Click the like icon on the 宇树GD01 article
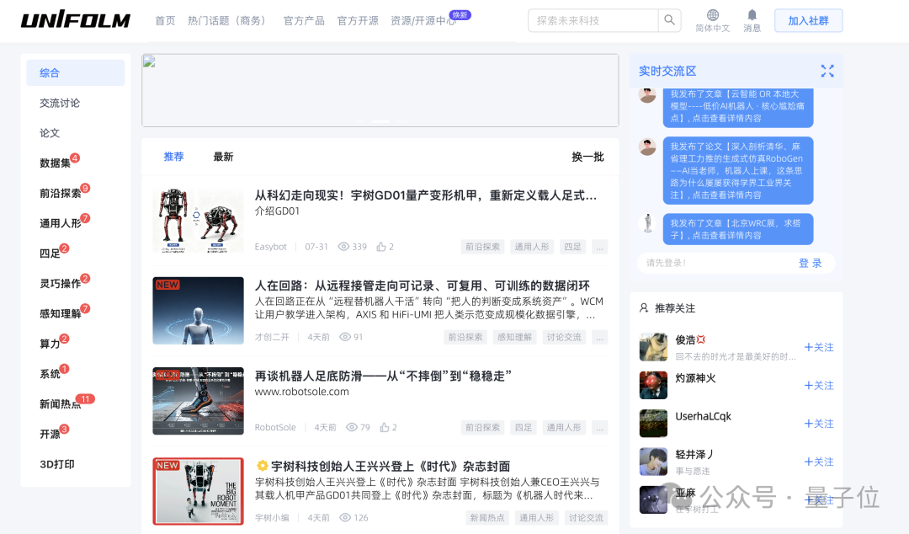 click(x=381, y=247)
